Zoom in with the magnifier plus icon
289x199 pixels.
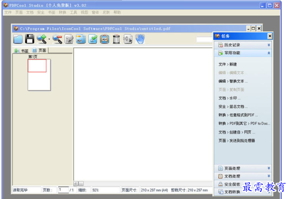point(42,39)
